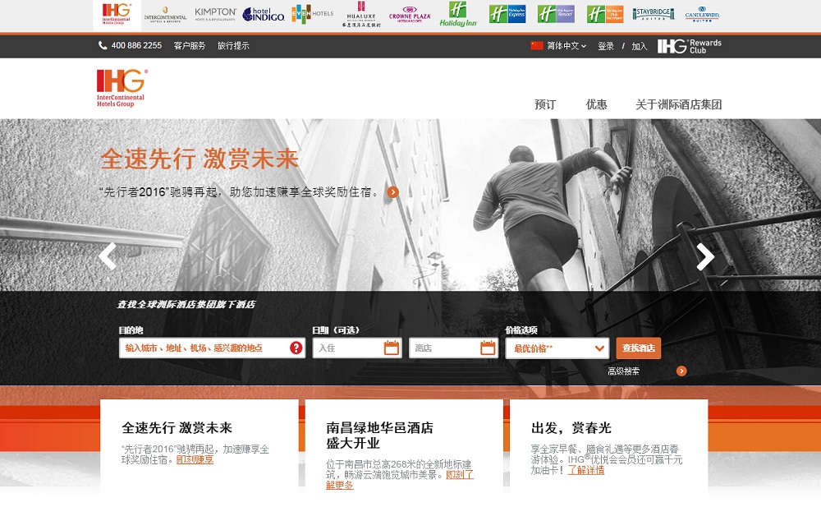Open the 关于洲际酒店集团 menu

[679, 104]
